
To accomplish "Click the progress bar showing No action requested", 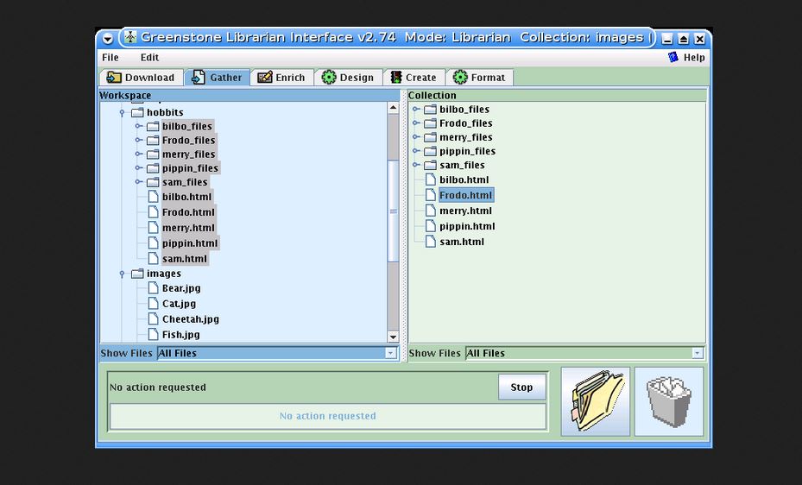I will coord(328,416).
